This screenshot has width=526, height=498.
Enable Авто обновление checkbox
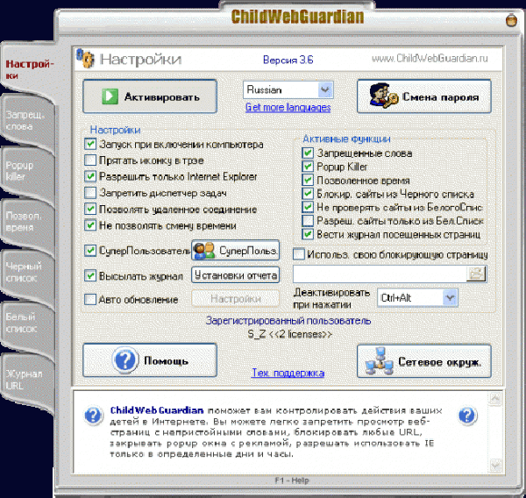[x=90, y=299]
